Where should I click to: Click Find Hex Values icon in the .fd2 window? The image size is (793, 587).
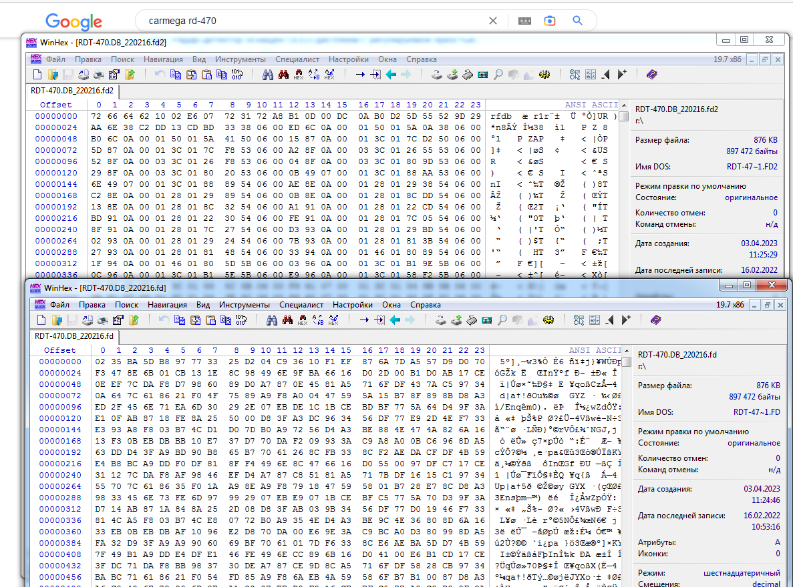coord(298,75)
